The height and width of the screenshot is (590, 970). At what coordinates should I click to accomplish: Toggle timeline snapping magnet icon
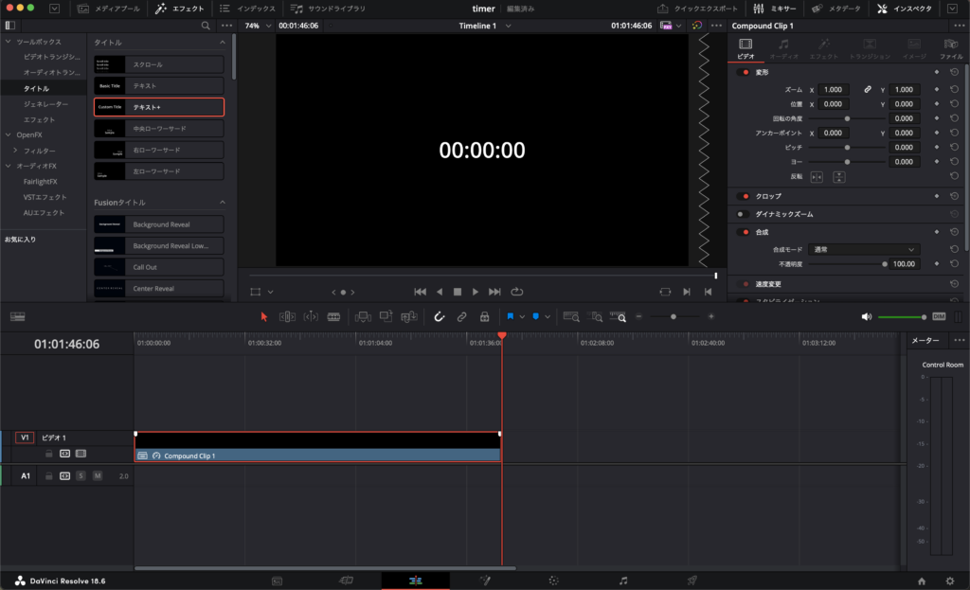(440, 316)
